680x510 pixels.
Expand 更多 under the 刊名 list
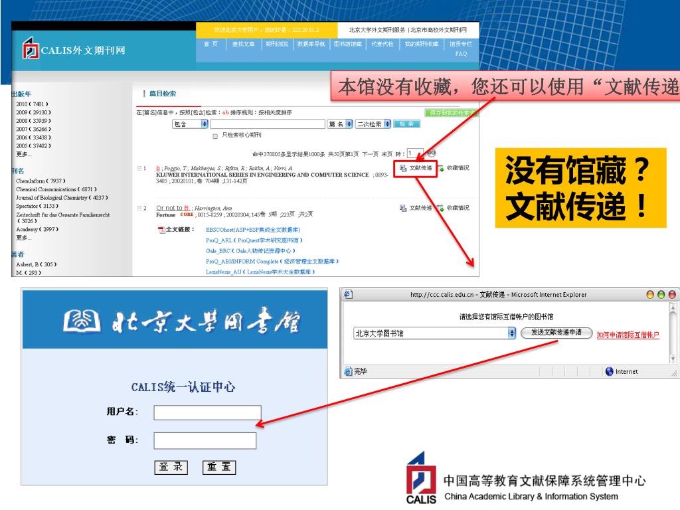23,238
